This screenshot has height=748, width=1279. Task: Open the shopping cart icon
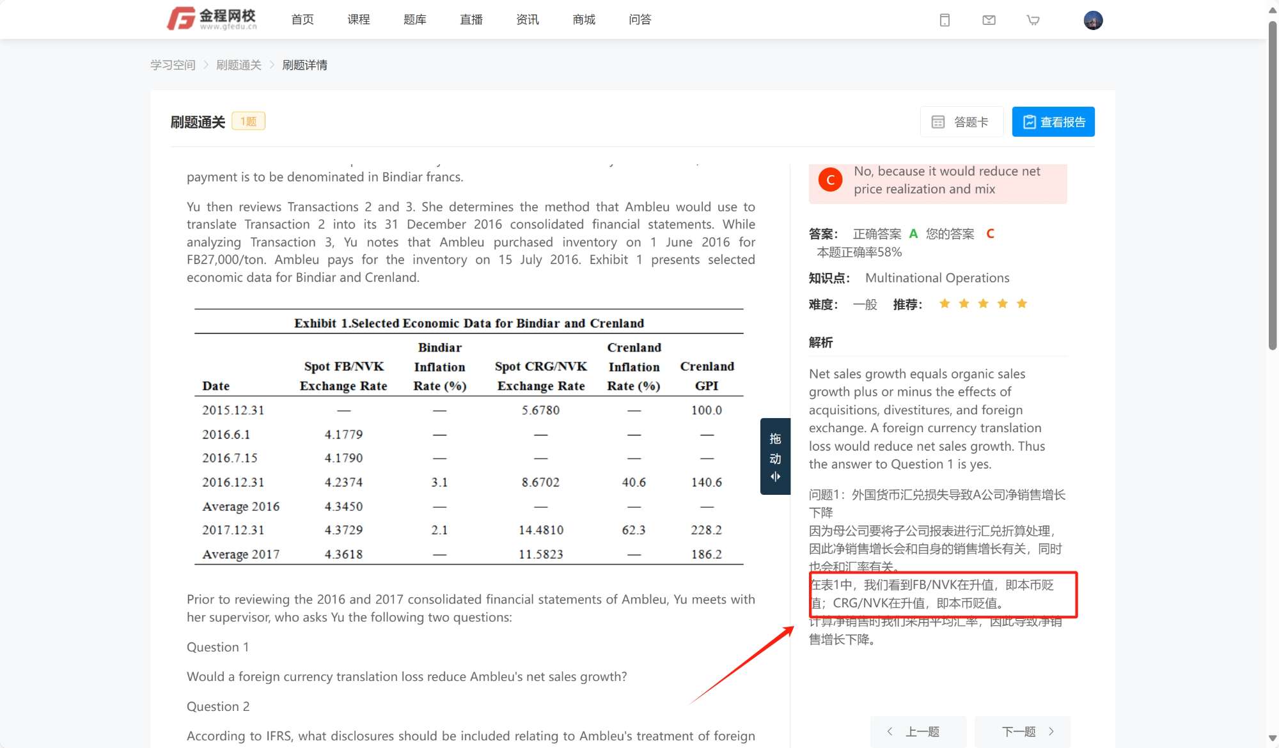coord(1033,20)
